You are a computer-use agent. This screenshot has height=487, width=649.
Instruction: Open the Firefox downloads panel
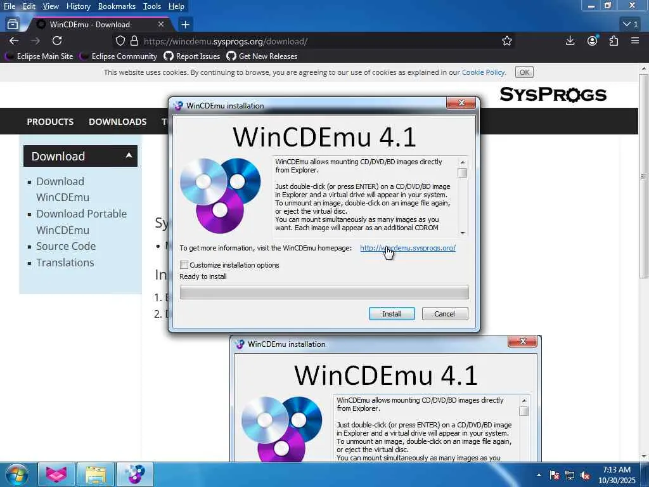(570, 41)
